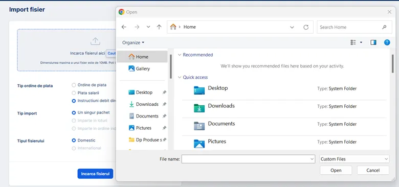This screenshot has height=187, width=399.
Task: Click the Downloads folder icon in Quick access
Action: [x=199, y=108]
